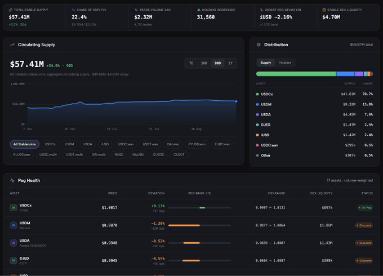This screenshot has width=383, height=276.
Task: Filter chart by DAI.wan chip
Action: [x=173, y=144]
